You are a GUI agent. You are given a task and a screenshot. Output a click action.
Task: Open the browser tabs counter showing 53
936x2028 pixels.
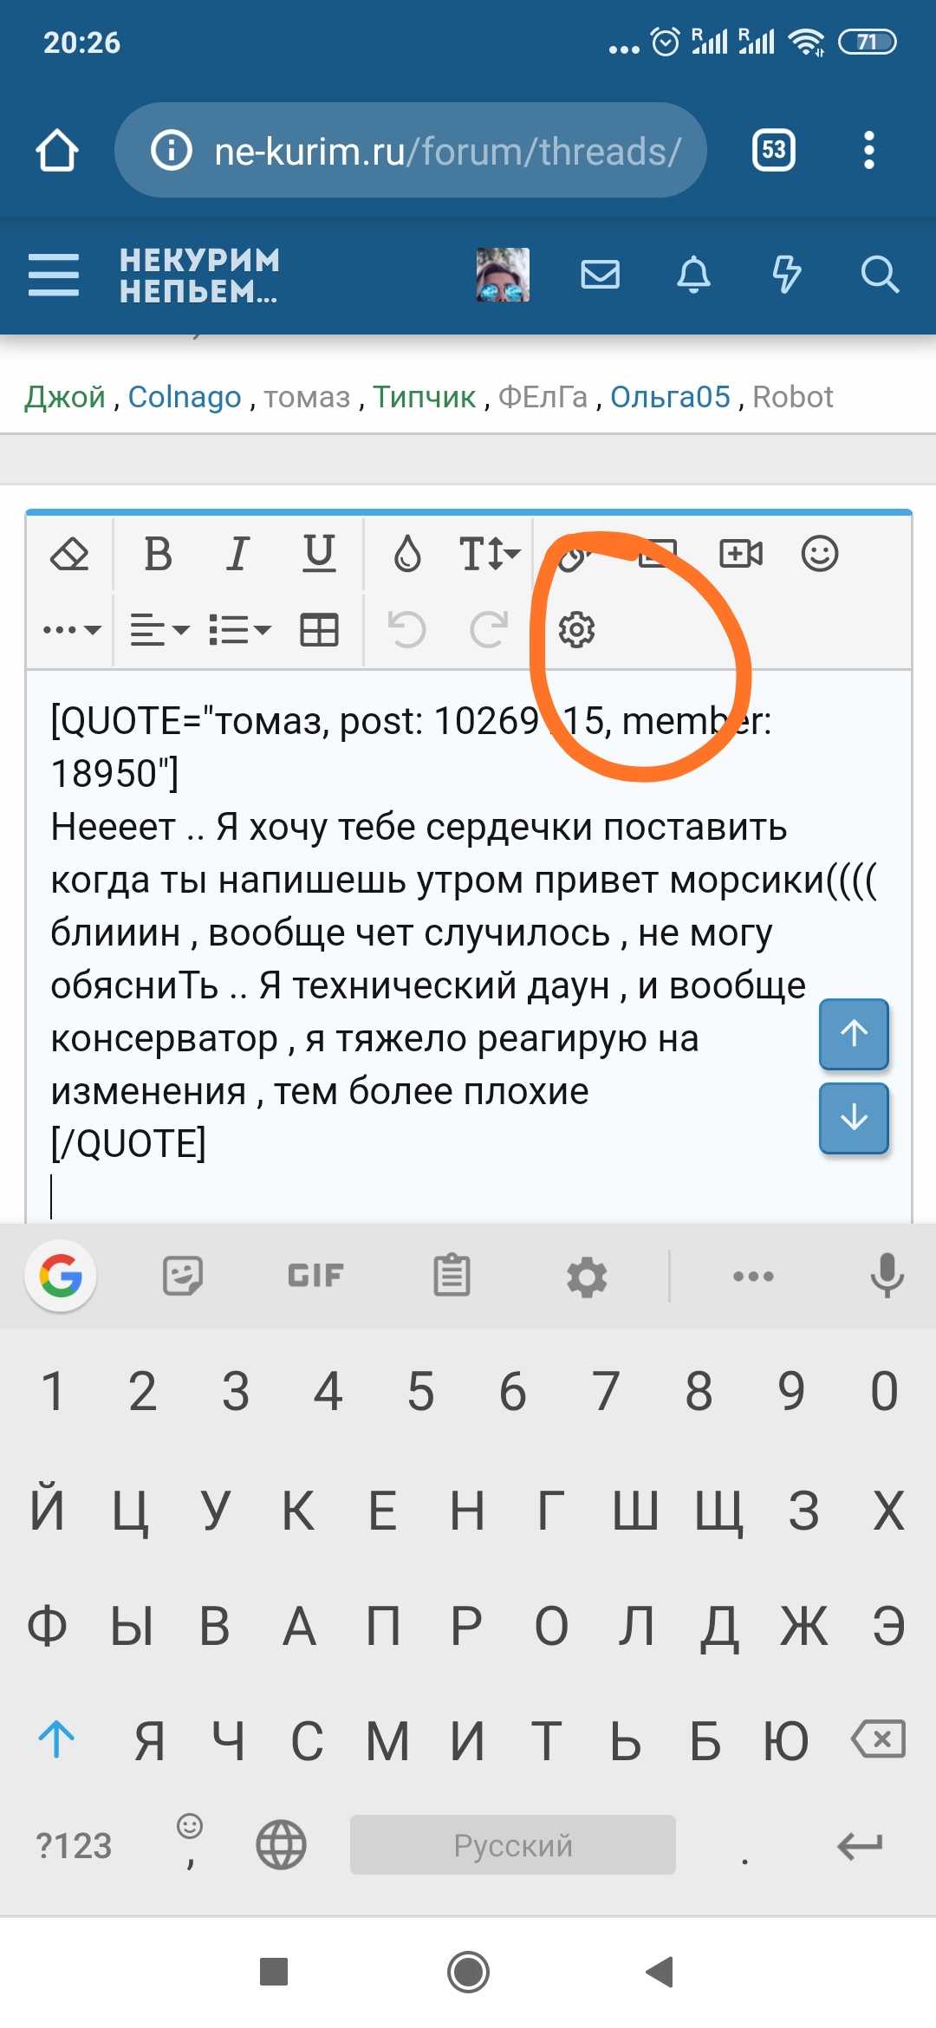[774, 151]
